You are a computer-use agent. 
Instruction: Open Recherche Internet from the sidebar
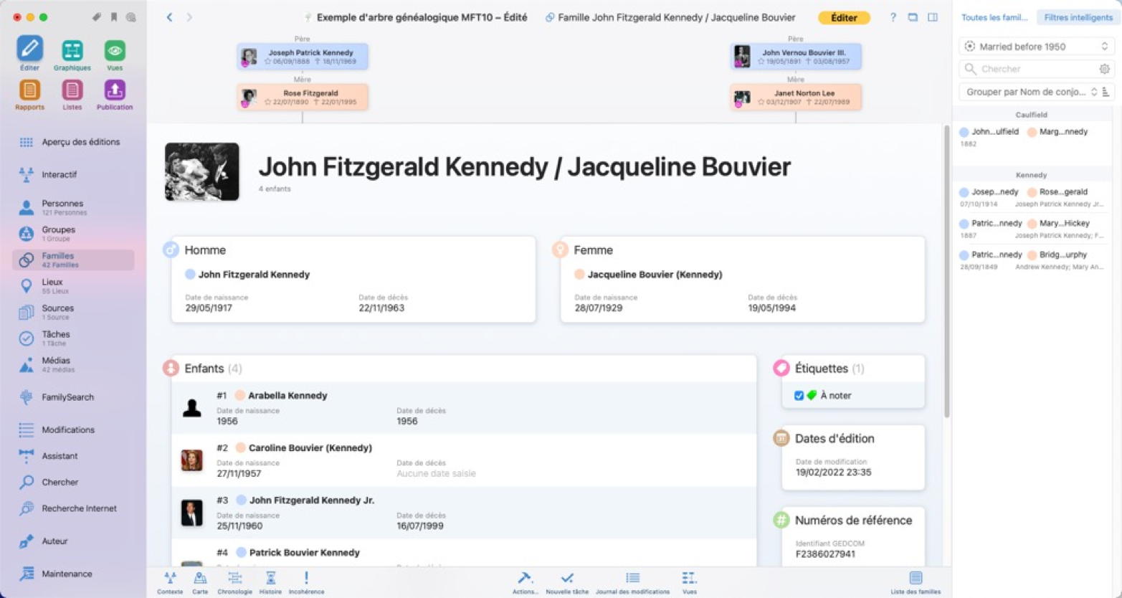point(73,508)
